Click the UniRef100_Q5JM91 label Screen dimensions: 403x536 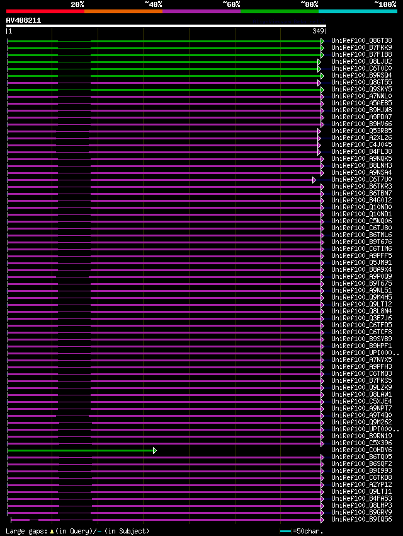pyautogui.click(x=361, y=262)
